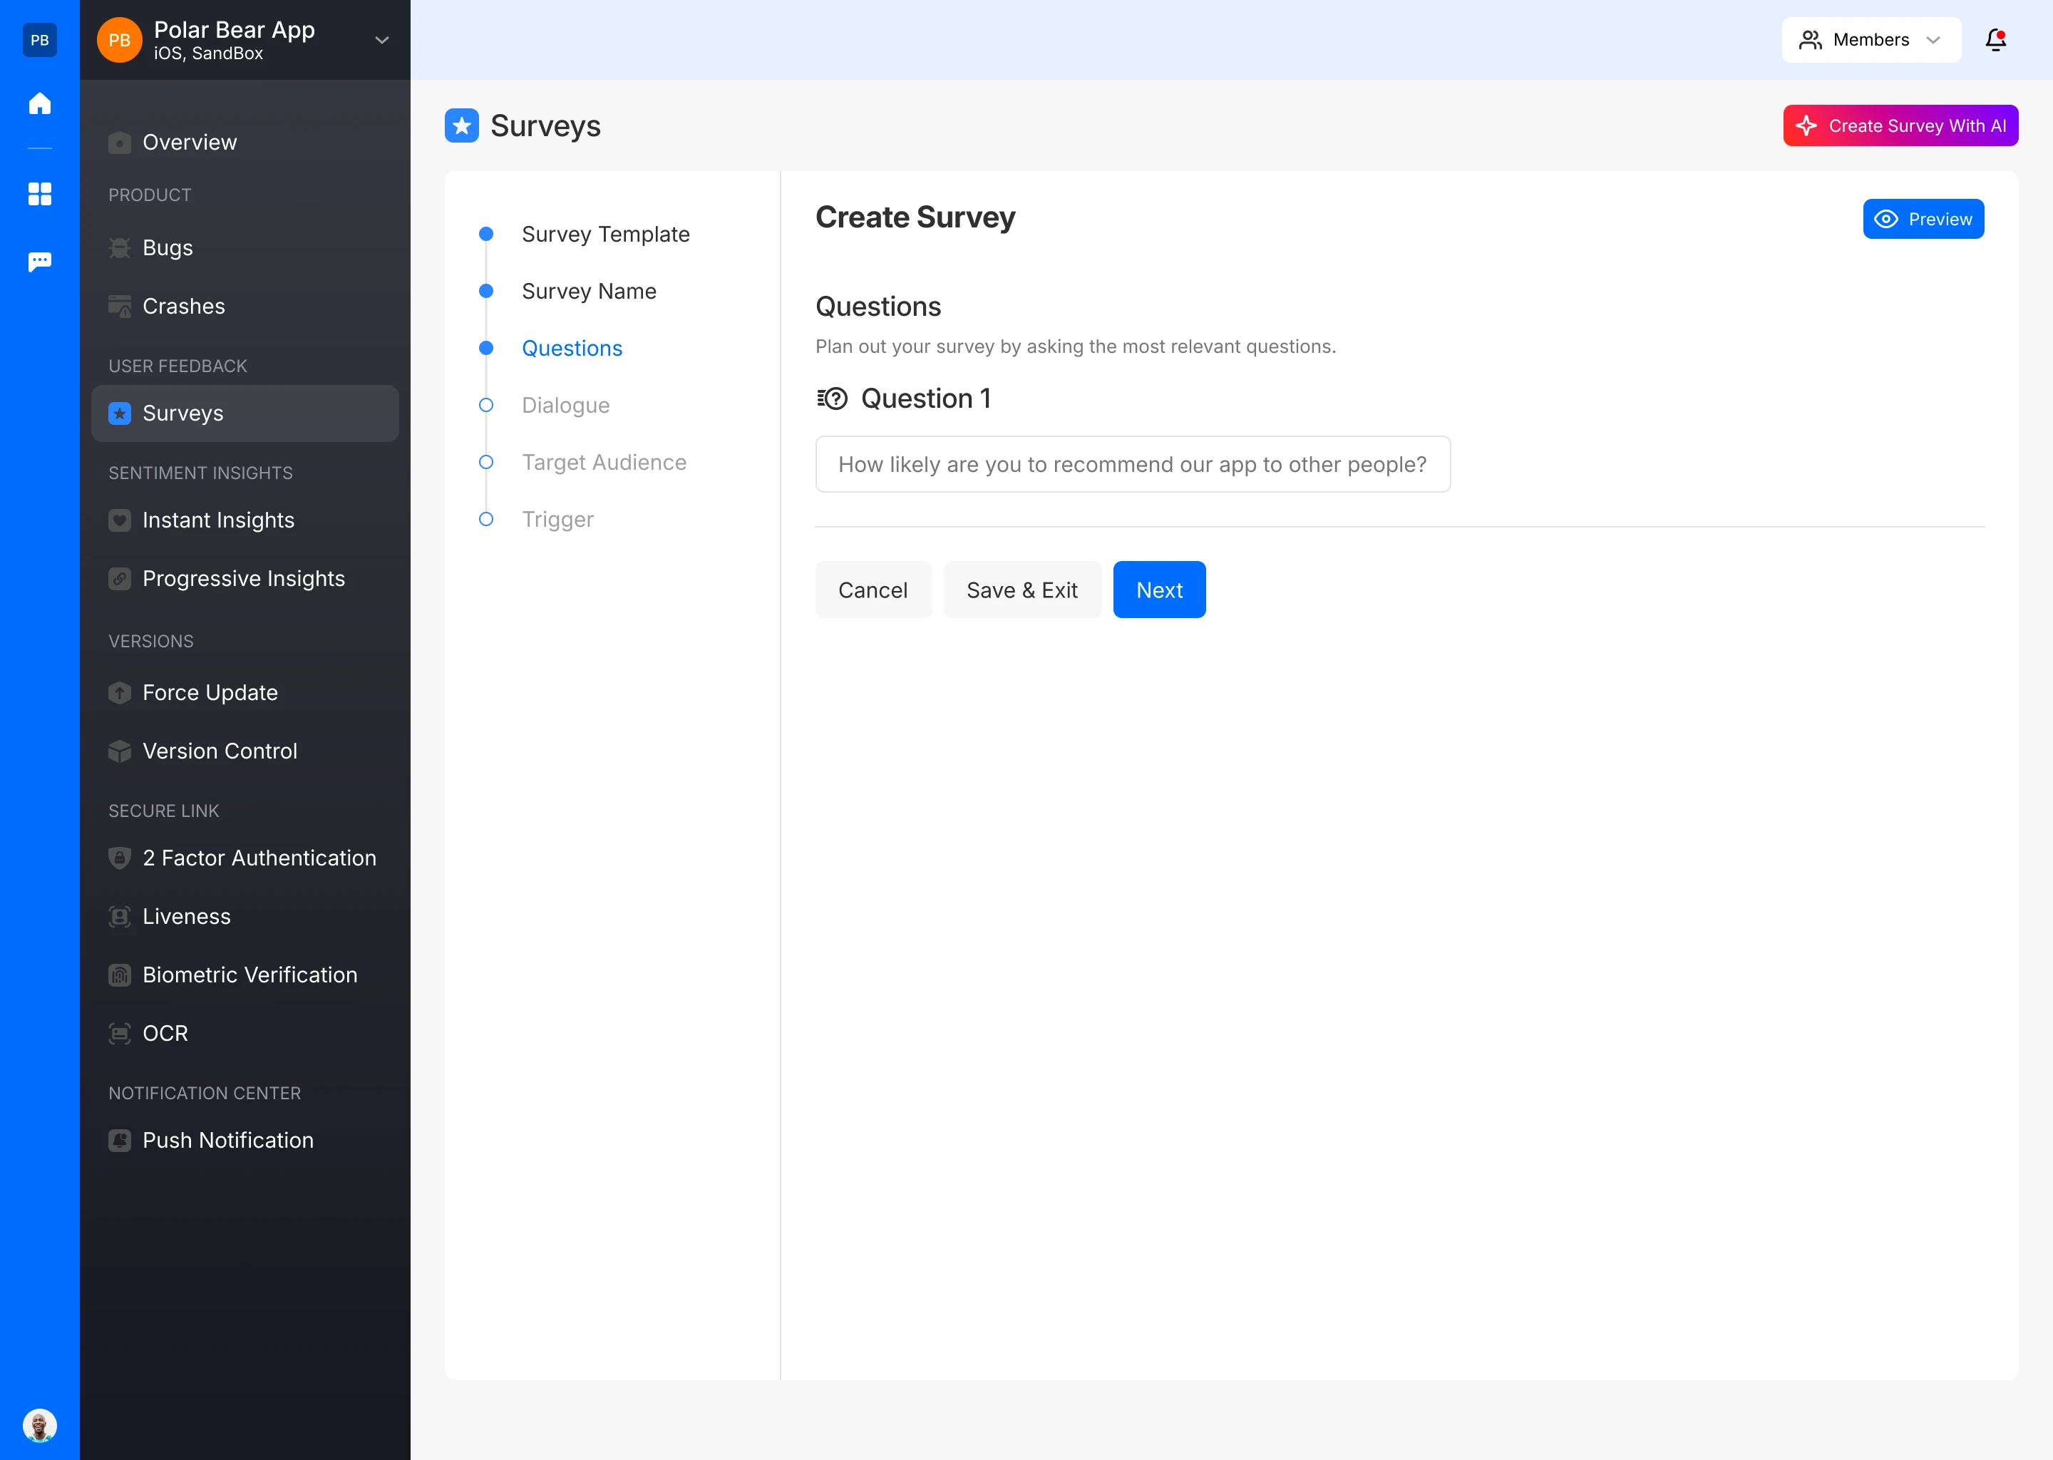This screenshot has width=2053, height=1460.
Task: Click the Members dropdown chevron arrow
Action: click(x=1933, y=39)
